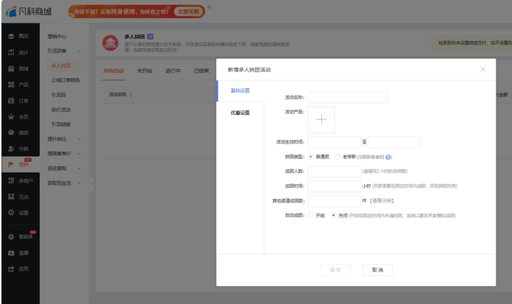Screen dimensions: 512x304
Task: Switch to the 优惠设置 tab
Action: pyautogui.click(x=240, y=113)
